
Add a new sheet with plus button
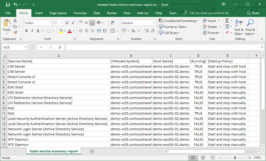point(92,151)
